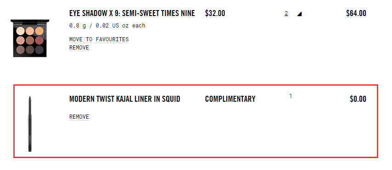This screenshot has height=170, width=392.
Task: Pick the dark charcoal shade in the palette
Action: point(39,49)
